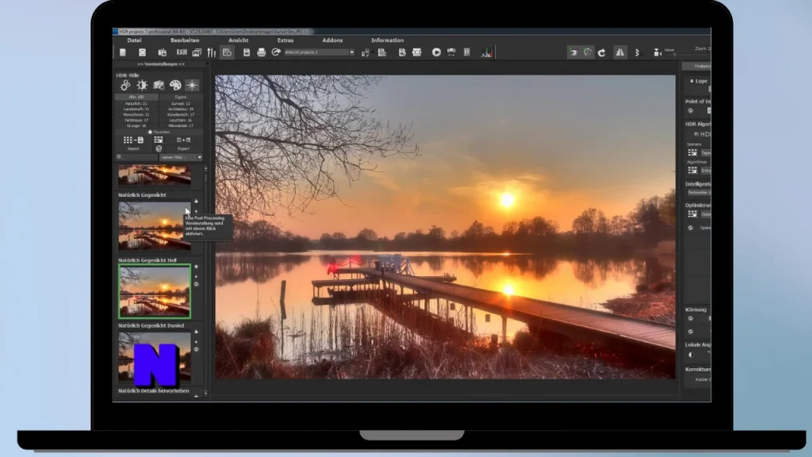
Task: Click the bold B toolbar icon
Action: point(402,52)
